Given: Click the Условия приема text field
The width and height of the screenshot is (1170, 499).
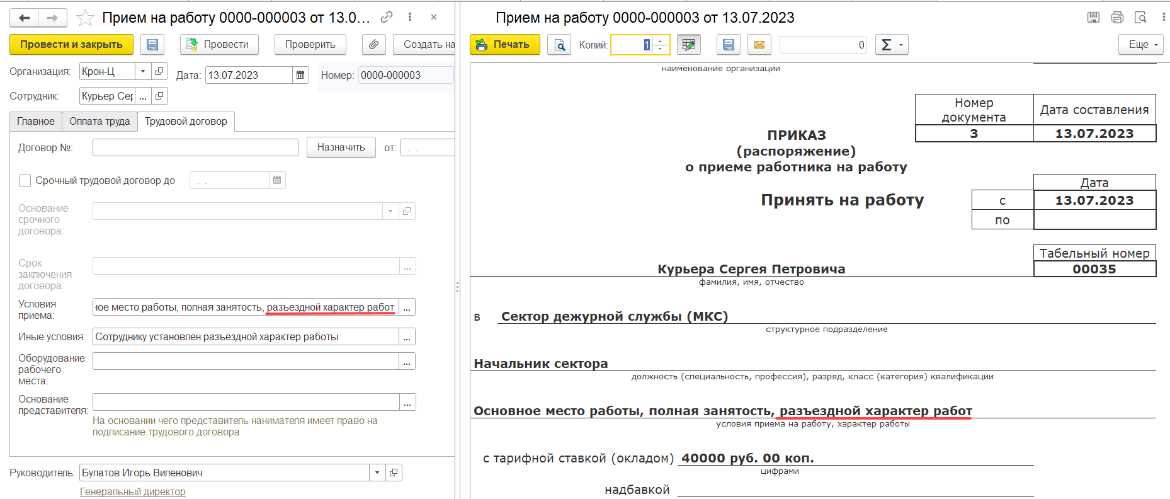Looking at the screenshot, I should pyautogui.click(x=246, y=307).
